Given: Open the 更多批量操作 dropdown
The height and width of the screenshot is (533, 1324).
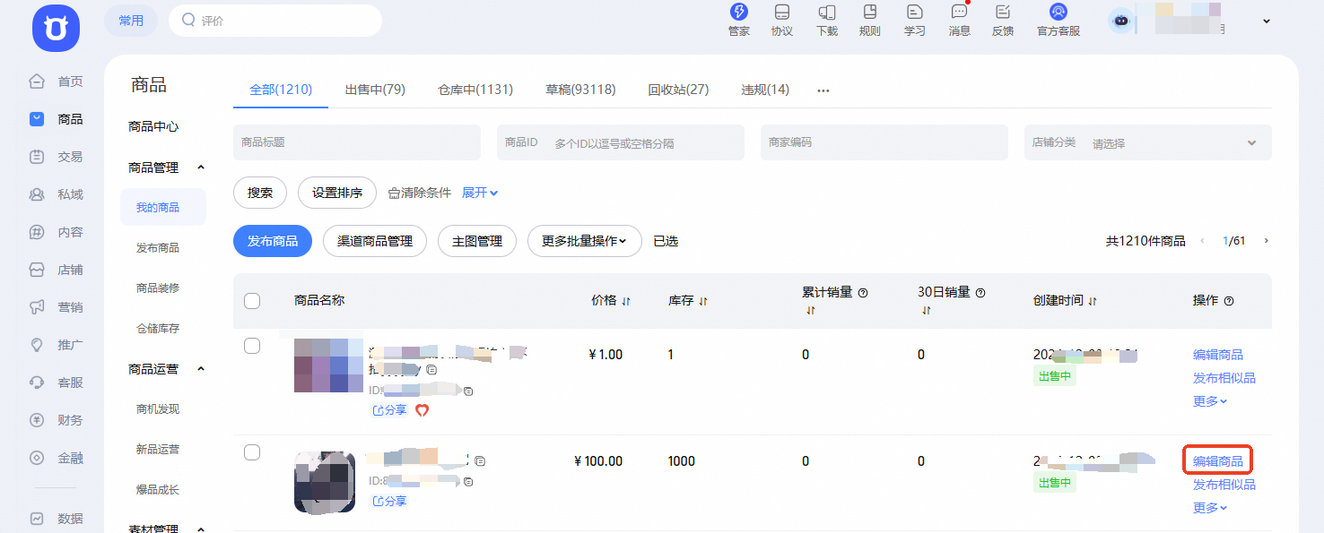Looking at the screenshot, I should (x=585, y=241).
